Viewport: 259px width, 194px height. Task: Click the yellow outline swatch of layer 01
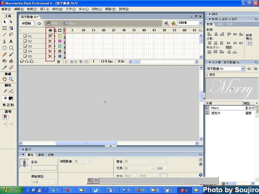coord(60,36)
